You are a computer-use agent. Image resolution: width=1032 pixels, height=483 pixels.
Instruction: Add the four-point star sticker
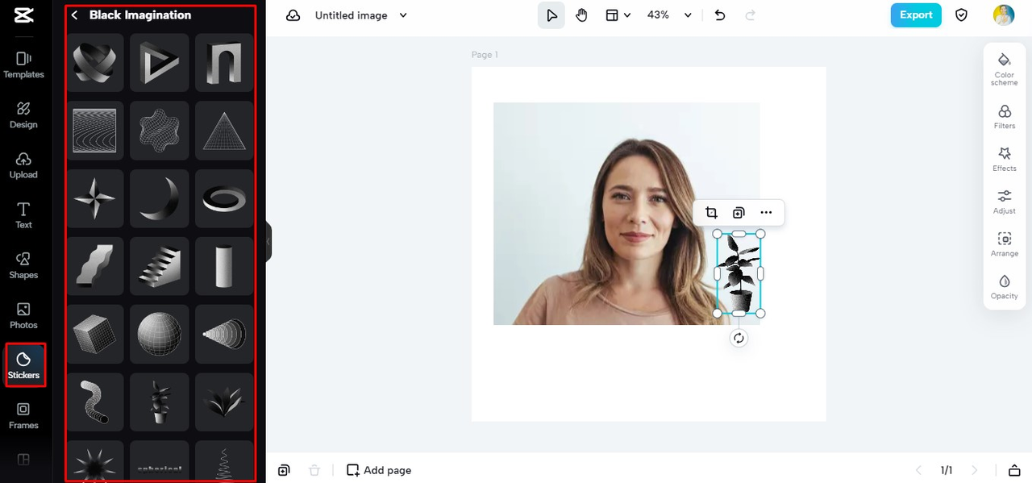94,198
